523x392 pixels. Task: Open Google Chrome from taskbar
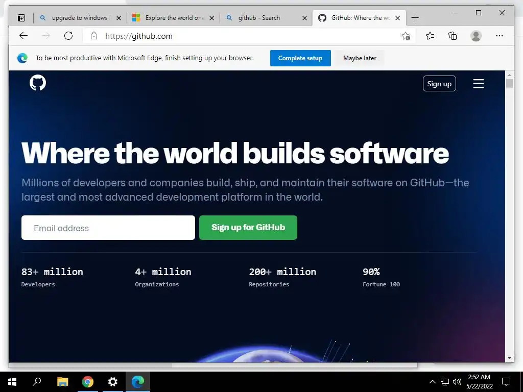[x=88, y=382]
